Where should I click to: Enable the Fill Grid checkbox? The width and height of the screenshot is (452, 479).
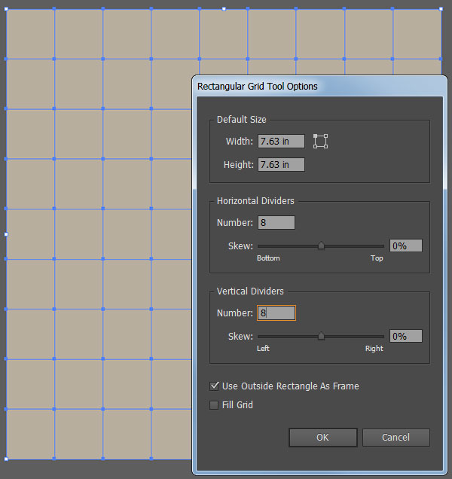[214, 405]
